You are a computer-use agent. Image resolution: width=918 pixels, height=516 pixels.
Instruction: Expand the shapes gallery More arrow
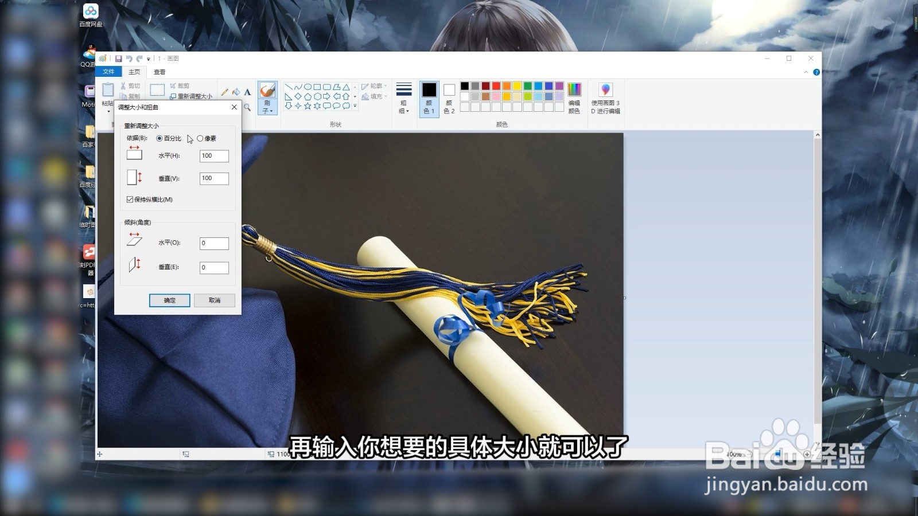point(355,106)
